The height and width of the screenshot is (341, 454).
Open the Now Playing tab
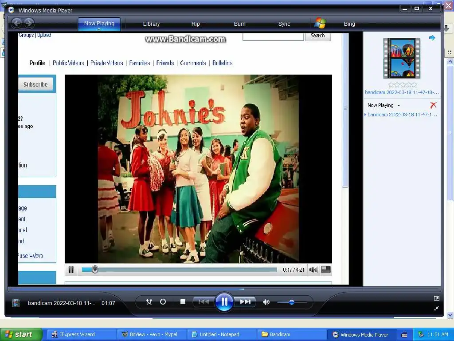pos(99,24)
